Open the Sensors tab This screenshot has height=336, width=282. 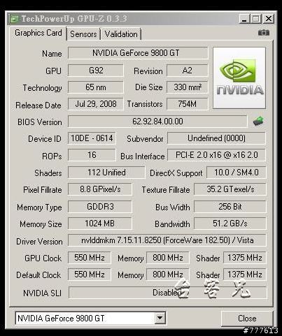(x=83, y=34)
